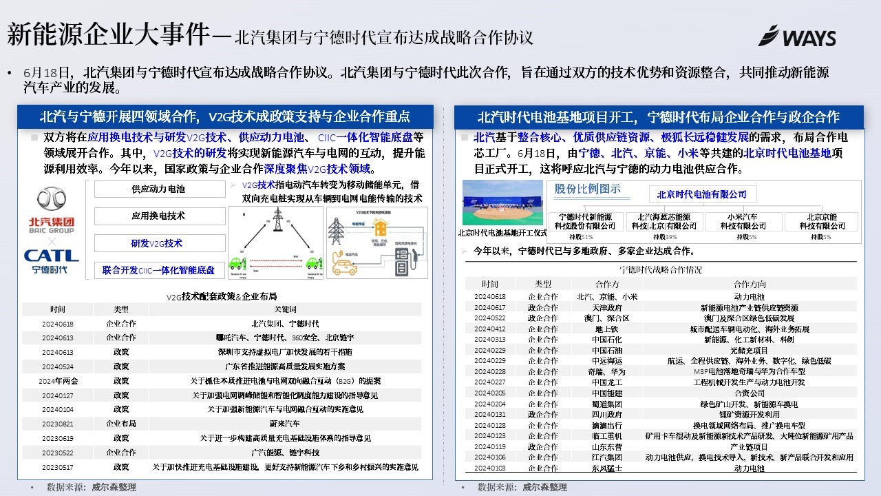
Task: Click the 天津政府 partner cell
Action: [x=606, y=307]
